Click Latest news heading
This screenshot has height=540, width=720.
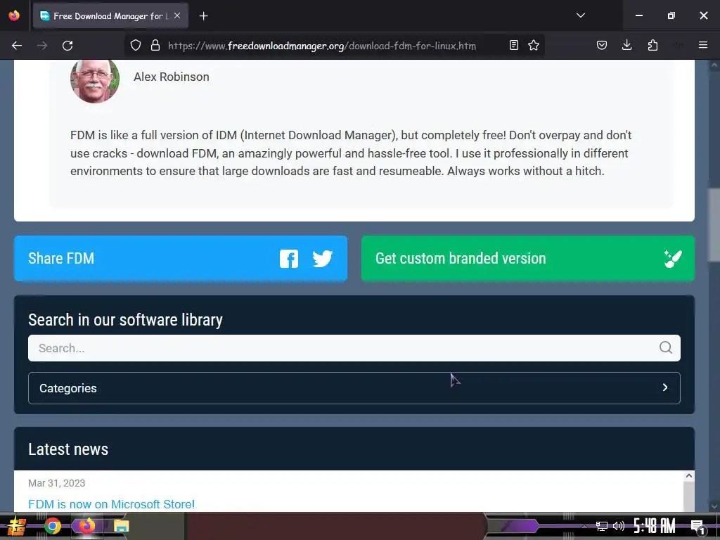68,449
